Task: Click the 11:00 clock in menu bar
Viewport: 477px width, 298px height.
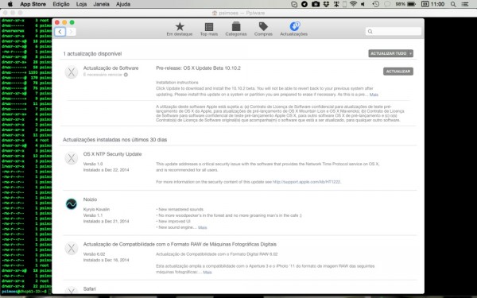Action: 437,4
